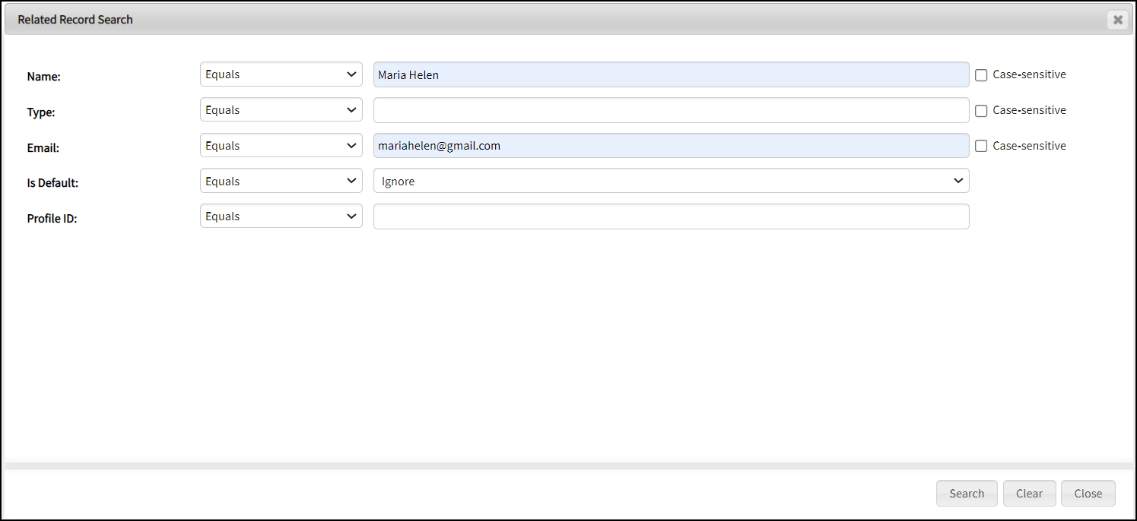Enable Case-sensitive for the Email field

coord(981,146)
